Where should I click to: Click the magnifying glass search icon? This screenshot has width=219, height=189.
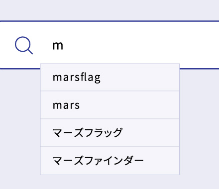click(x=24, y=45)
